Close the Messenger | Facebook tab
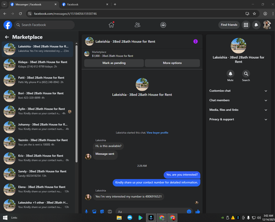Screen dimensions: 275x222 coord(56,4)
